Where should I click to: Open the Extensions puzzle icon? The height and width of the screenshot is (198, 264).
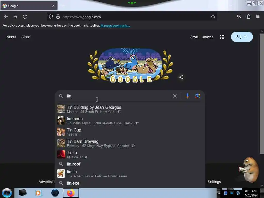(249, 17)
